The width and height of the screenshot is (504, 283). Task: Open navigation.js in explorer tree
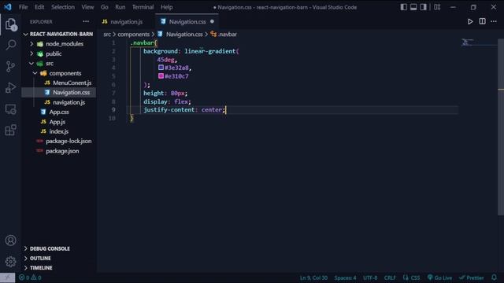click(58, 102)
